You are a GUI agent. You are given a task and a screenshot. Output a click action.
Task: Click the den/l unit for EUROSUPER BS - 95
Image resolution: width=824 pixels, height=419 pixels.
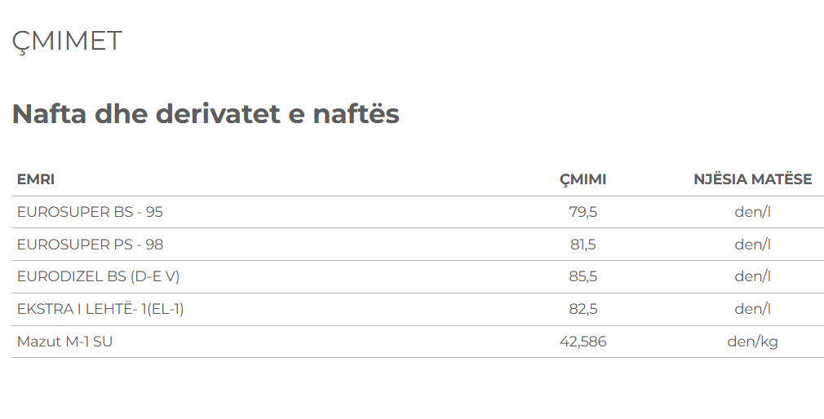click(752, 212)
